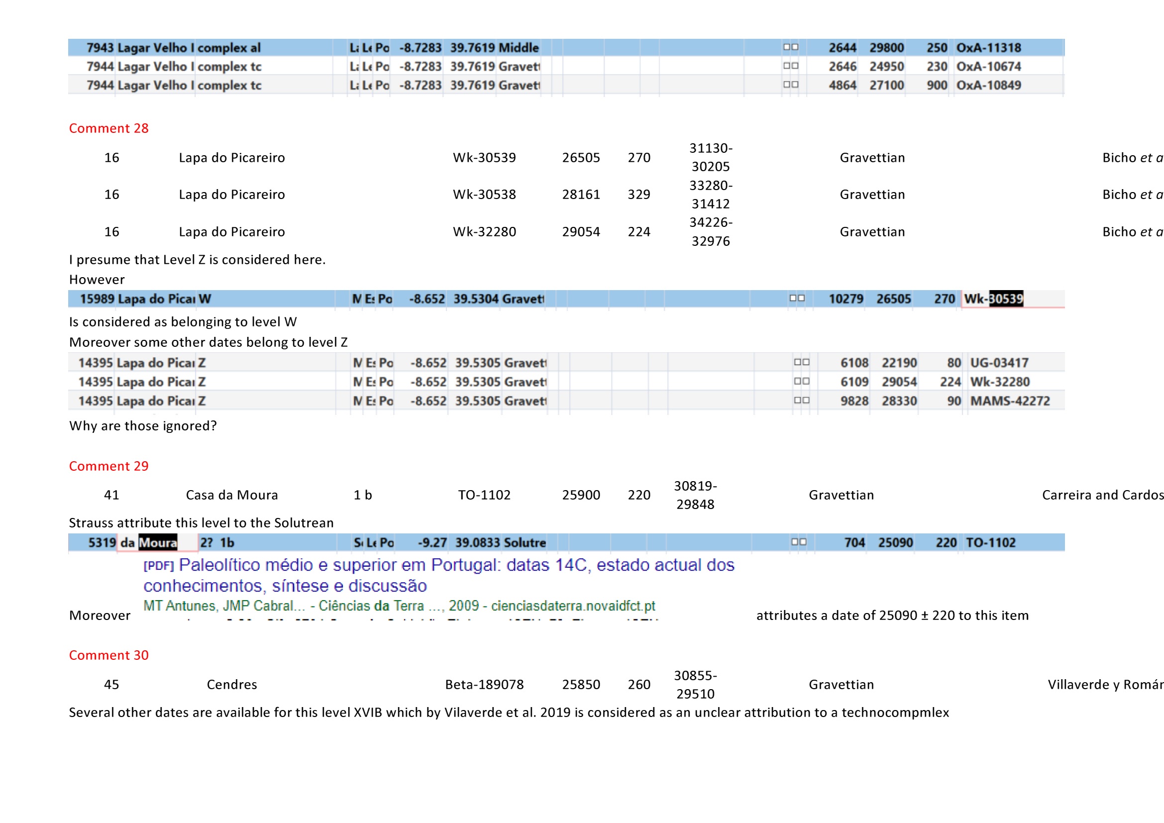The height and width of the screenshot is (823, 1164).
Task: Click the Comment 30 heading
Action: [108, 655]
